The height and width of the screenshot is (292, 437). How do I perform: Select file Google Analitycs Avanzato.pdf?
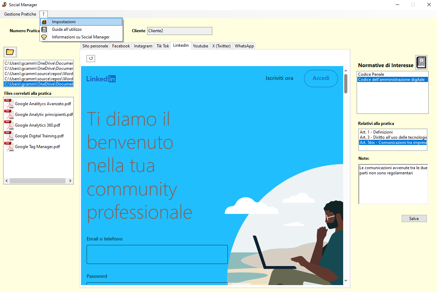(x=43, y=104)
